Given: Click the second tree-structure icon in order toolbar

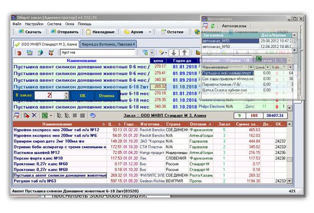Looking at the screenshot, I should pos(67,115).
